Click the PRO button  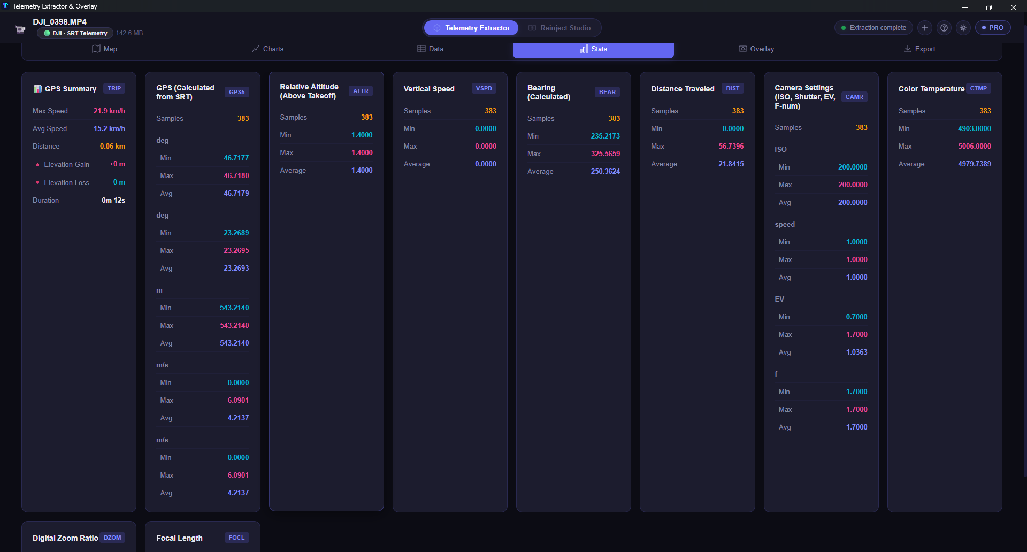click(993, 27)
